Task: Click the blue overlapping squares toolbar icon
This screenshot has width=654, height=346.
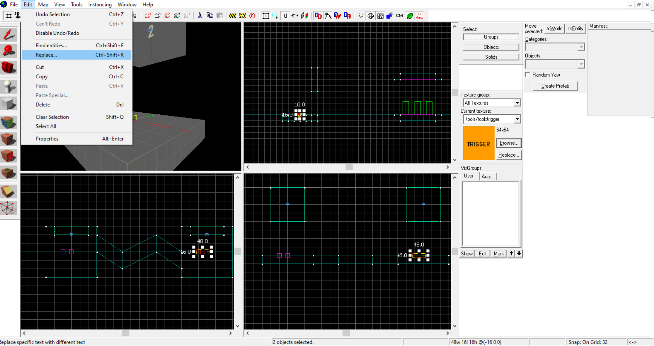Action: pyautogui.click(x=390, y=16)
